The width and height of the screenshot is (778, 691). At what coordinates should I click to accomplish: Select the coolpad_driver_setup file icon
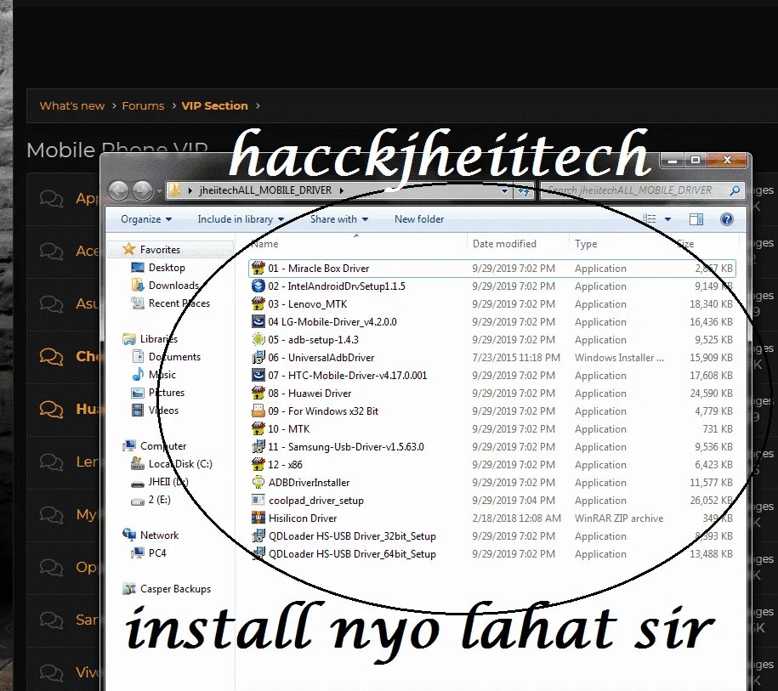258,500
